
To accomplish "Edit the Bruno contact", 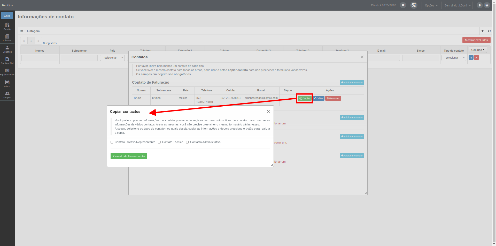I will (319, 98).
